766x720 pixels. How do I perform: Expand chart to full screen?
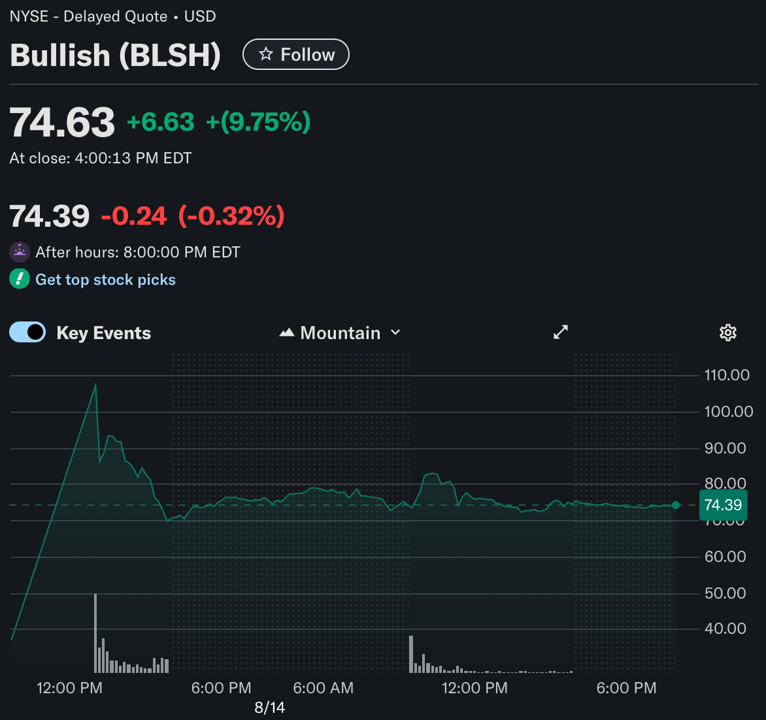[x=560, y=332]
